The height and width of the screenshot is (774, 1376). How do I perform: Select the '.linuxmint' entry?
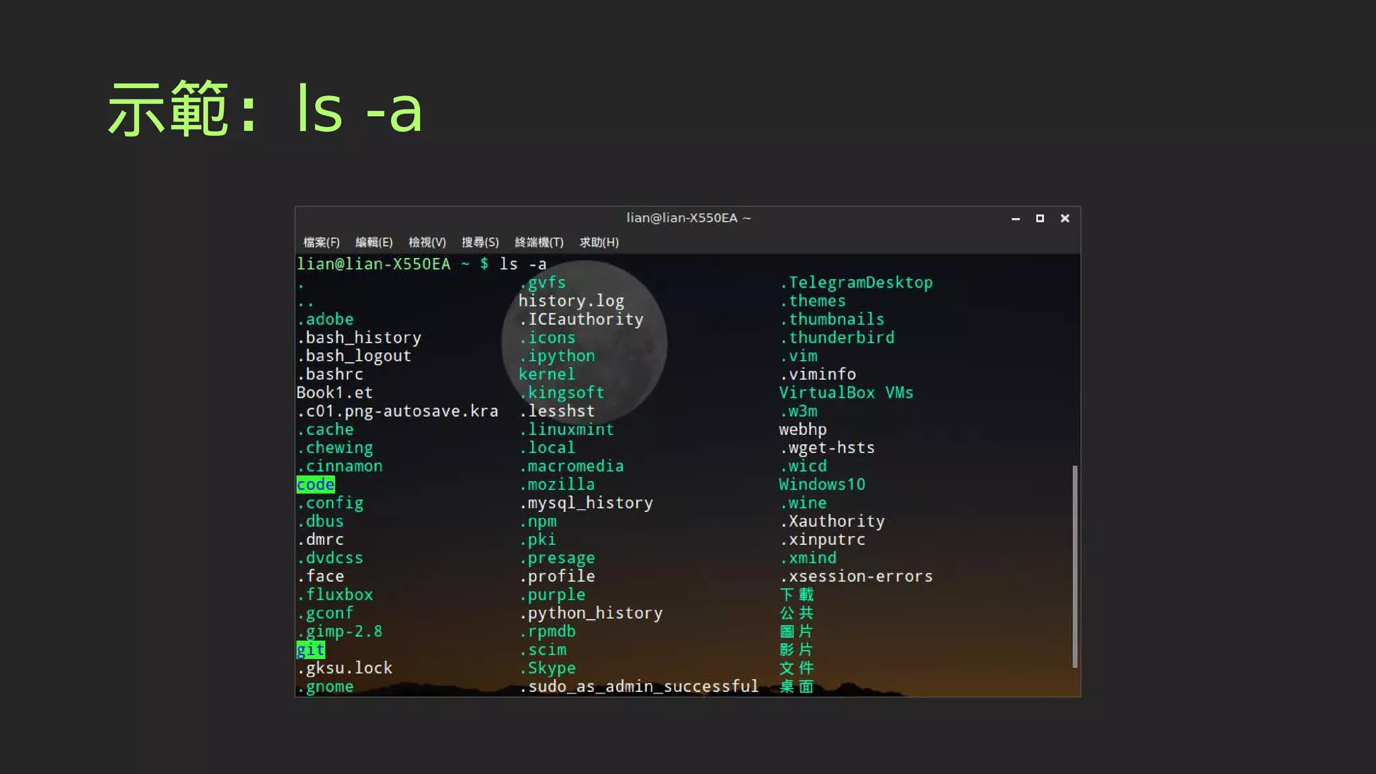(x=566, y=429)
